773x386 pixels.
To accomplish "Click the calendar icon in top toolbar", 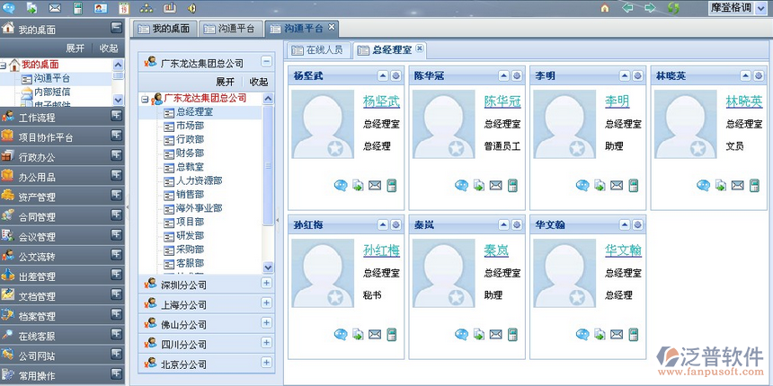I will tap(123, 8).
